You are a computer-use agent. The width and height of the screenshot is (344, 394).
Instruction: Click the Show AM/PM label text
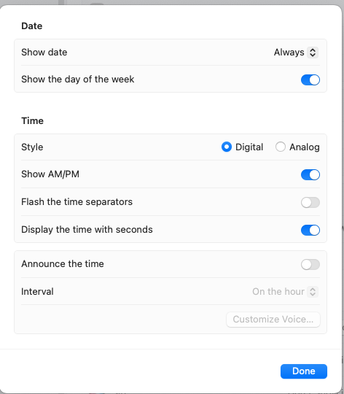50,174
